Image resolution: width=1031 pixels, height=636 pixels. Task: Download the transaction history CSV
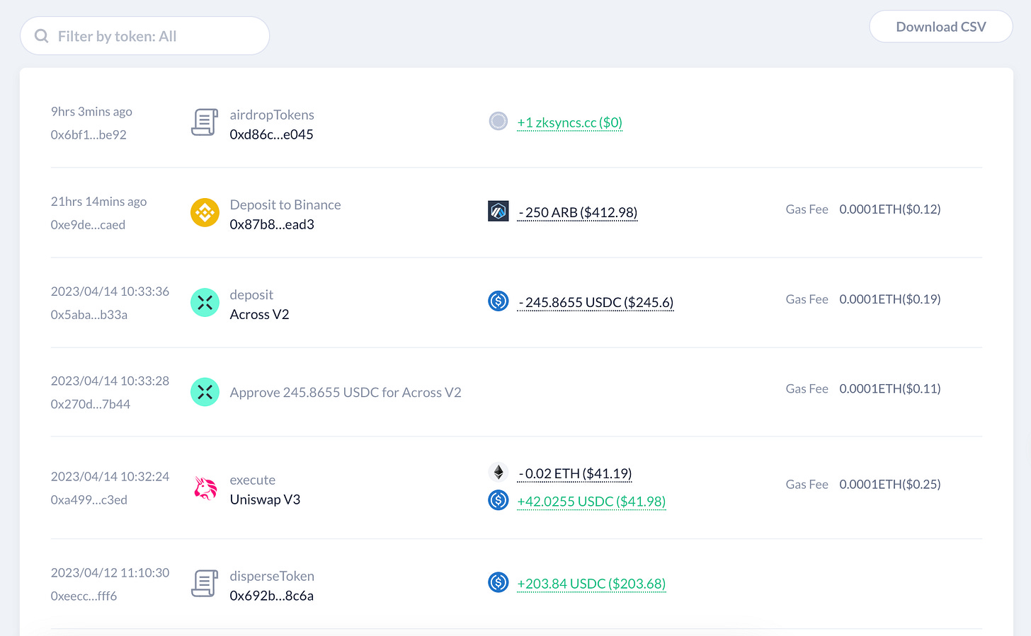941,27
